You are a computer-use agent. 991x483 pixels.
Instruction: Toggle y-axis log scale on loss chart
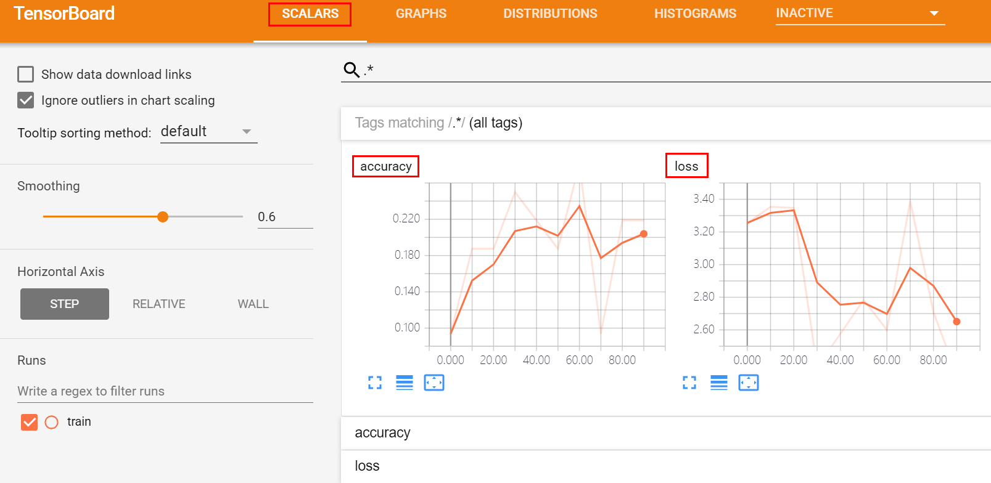coord(719,383)
